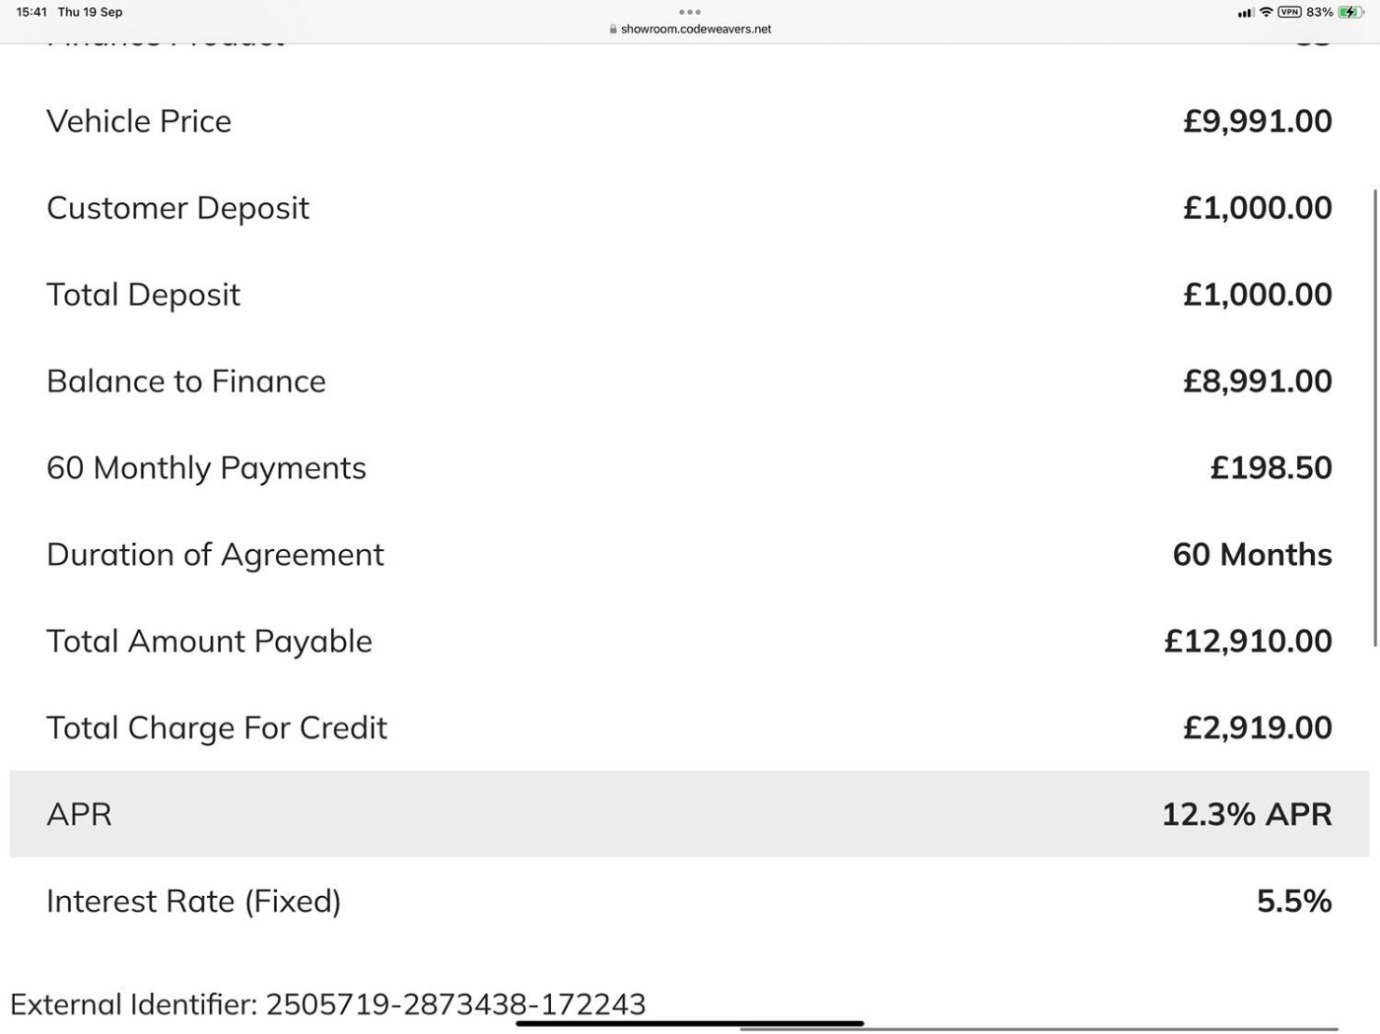Tap the 15:41 clock in status bar
Screen dimensions: 1380x1034
click(32, 12)
